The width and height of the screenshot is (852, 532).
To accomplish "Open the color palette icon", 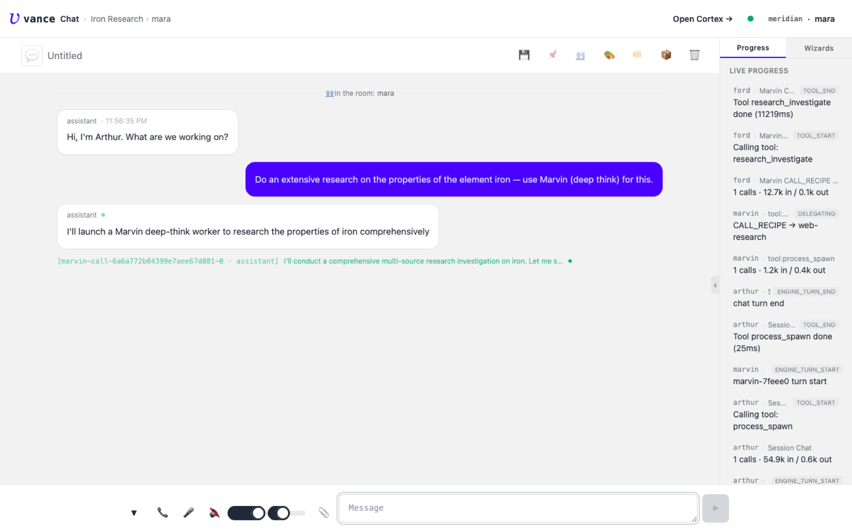I will (609, 55).
